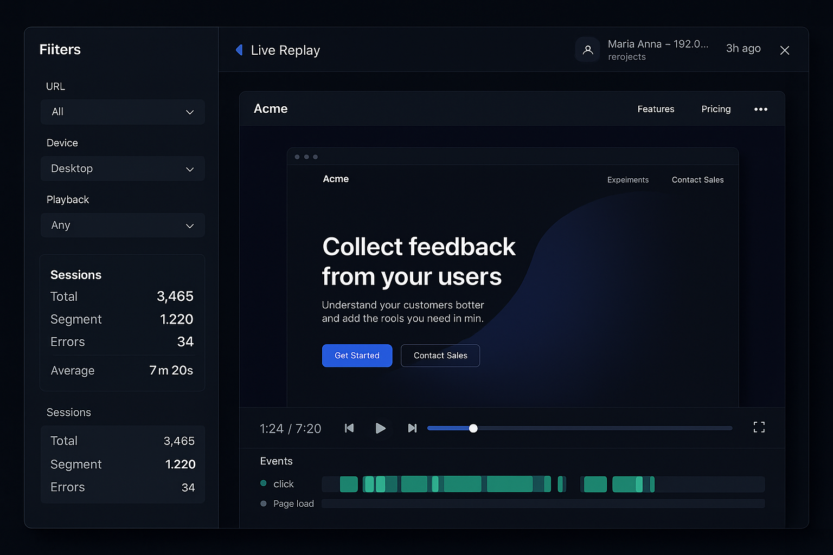The height and width of the screenshot is (555, 833).
Task: Toggle the Page load events indicator dot
Action: 264,504
